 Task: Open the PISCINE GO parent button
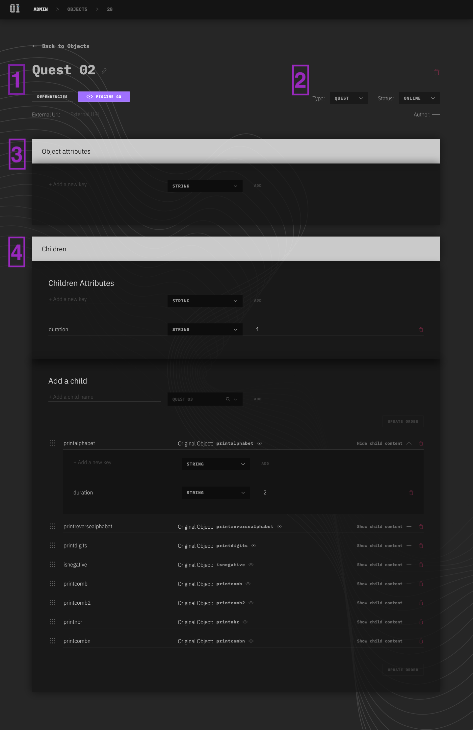coord(104,97)
